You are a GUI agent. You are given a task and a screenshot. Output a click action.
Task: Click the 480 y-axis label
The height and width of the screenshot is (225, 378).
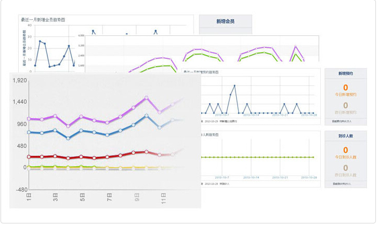pos(22,146)
